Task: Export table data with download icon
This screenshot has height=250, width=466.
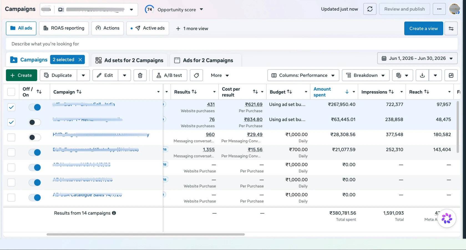Action: point(422,75)
